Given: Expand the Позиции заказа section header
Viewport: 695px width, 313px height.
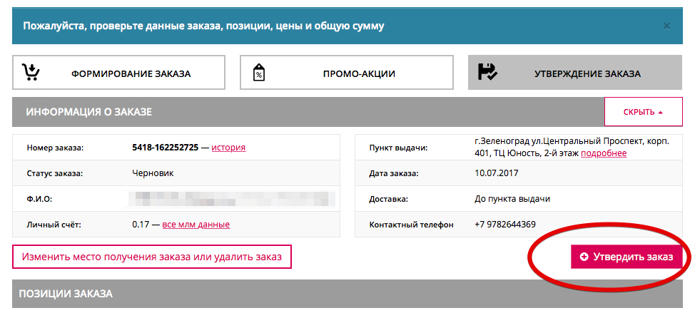Looking at the screenshot, I should (66, 294).
